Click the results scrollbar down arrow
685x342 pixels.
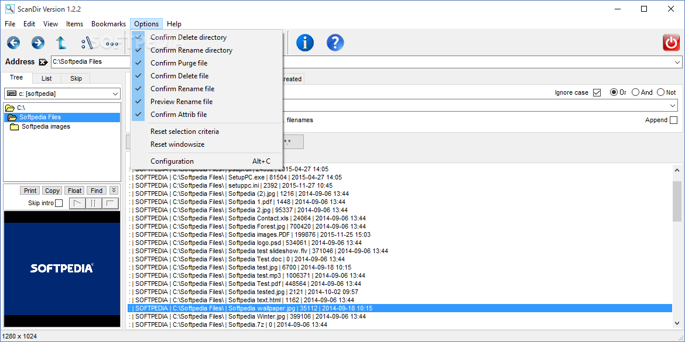677,322
